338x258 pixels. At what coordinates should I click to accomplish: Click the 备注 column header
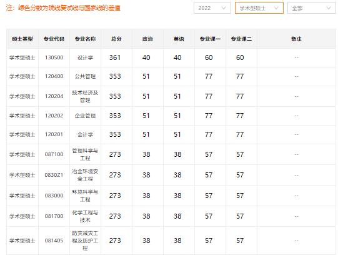pyautogui.click(x=296, y=39)
